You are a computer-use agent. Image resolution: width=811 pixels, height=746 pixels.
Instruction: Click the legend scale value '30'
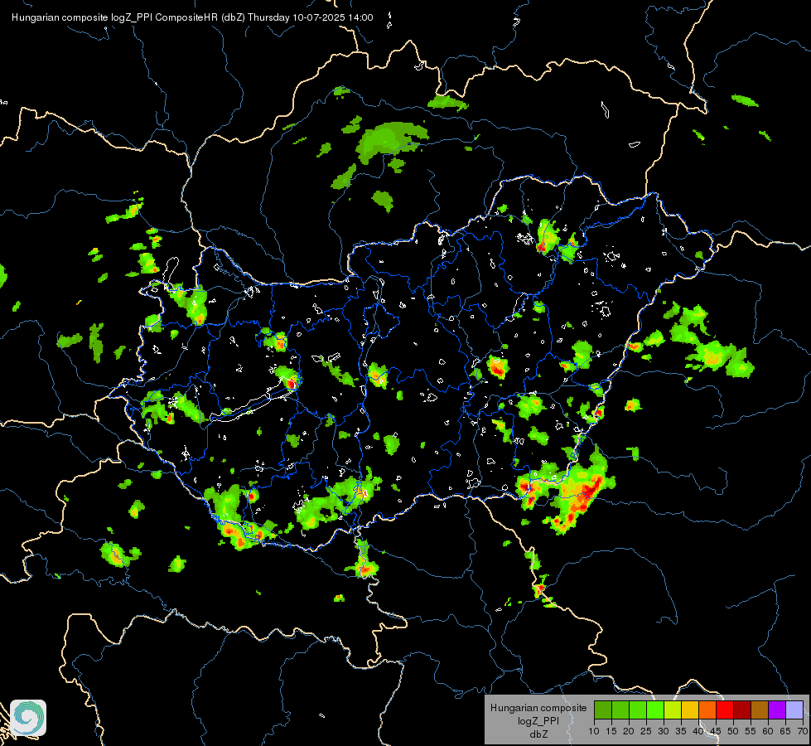(x=664, y=732)
